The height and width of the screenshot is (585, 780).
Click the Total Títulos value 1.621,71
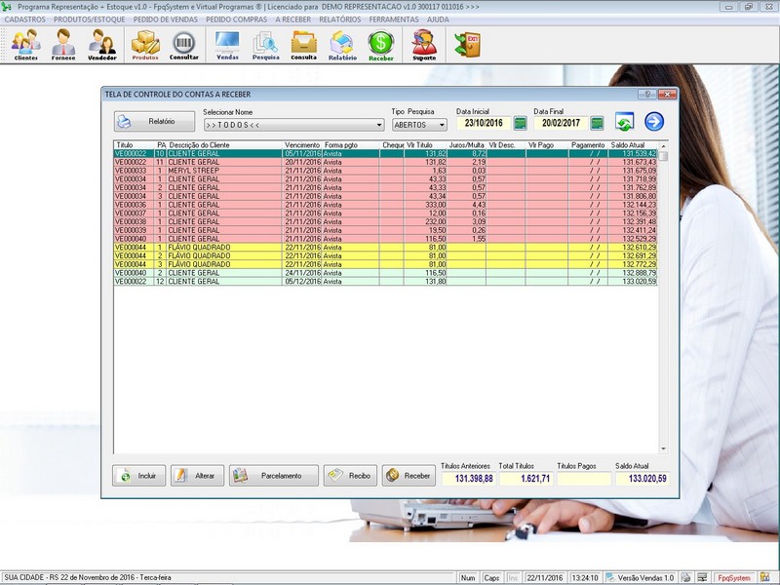tap(526, 479)
